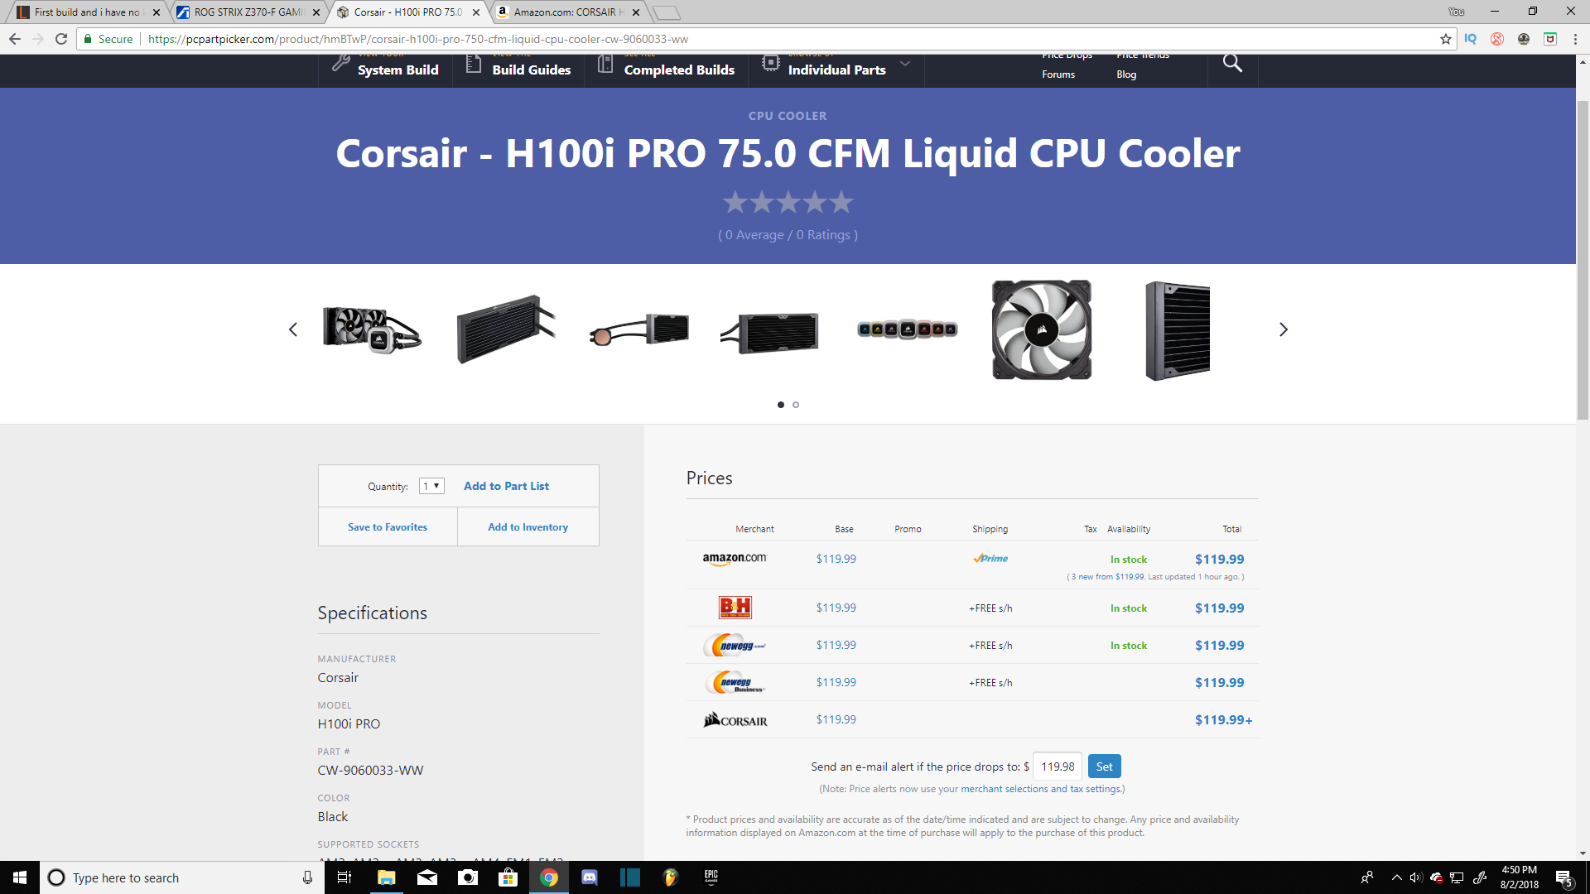Click the Set price alert button
Viewport: 1590px width, 894px height.
coord(1104,767)
